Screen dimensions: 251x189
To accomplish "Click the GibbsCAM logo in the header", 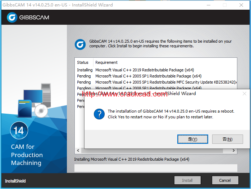I will pyautogui.click(x=28, y=17).
